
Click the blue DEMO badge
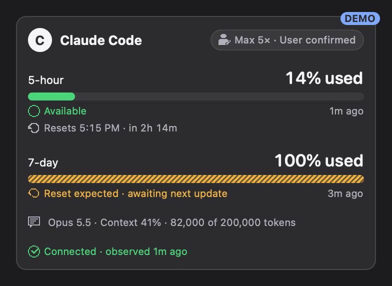click(360, 18)
